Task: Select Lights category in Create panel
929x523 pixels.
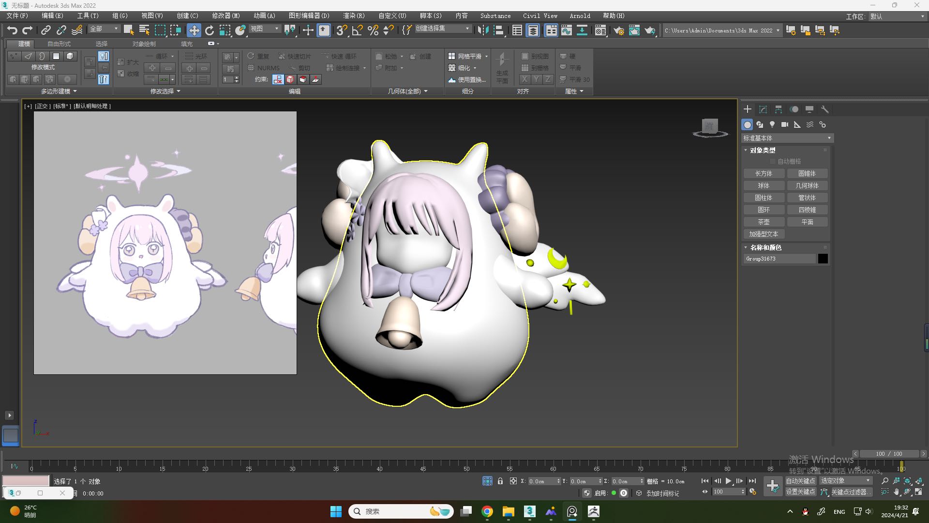Action: pyautogui.click(x=772, y=125)
